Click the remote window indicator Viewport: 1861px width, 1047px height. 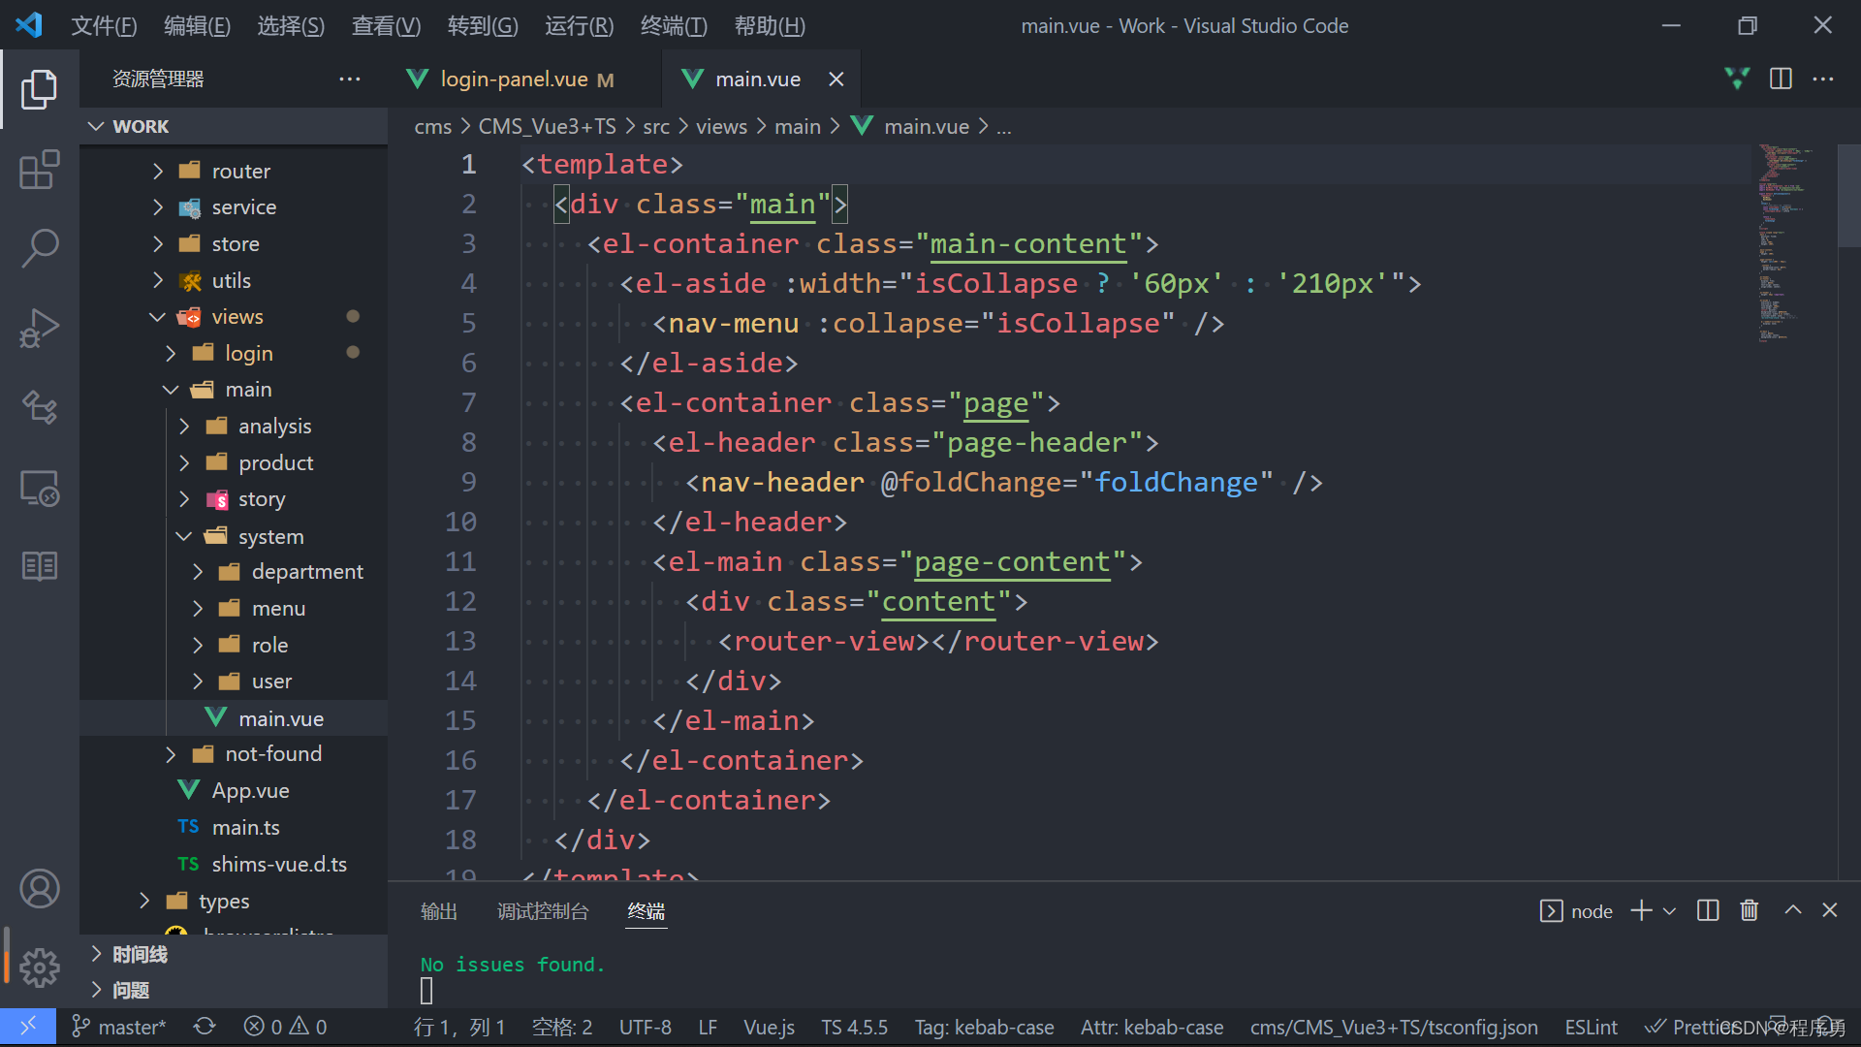[28, 1027]
